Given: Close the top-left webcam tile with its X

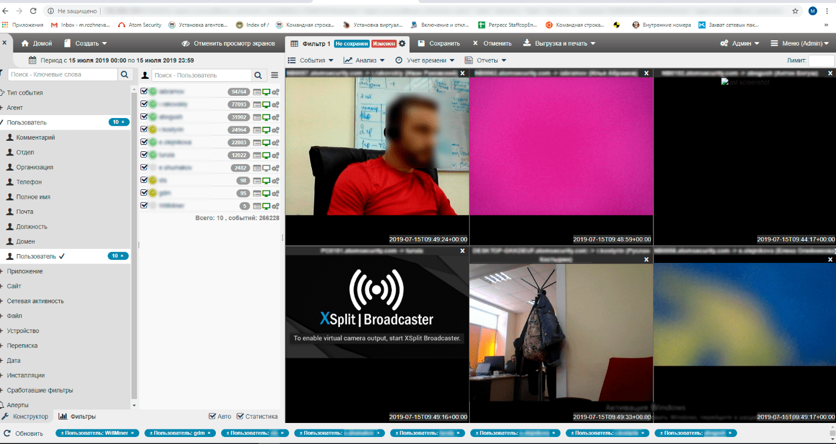Looking at the screenshot, I should pyautogui.click(x=463, y=73).
